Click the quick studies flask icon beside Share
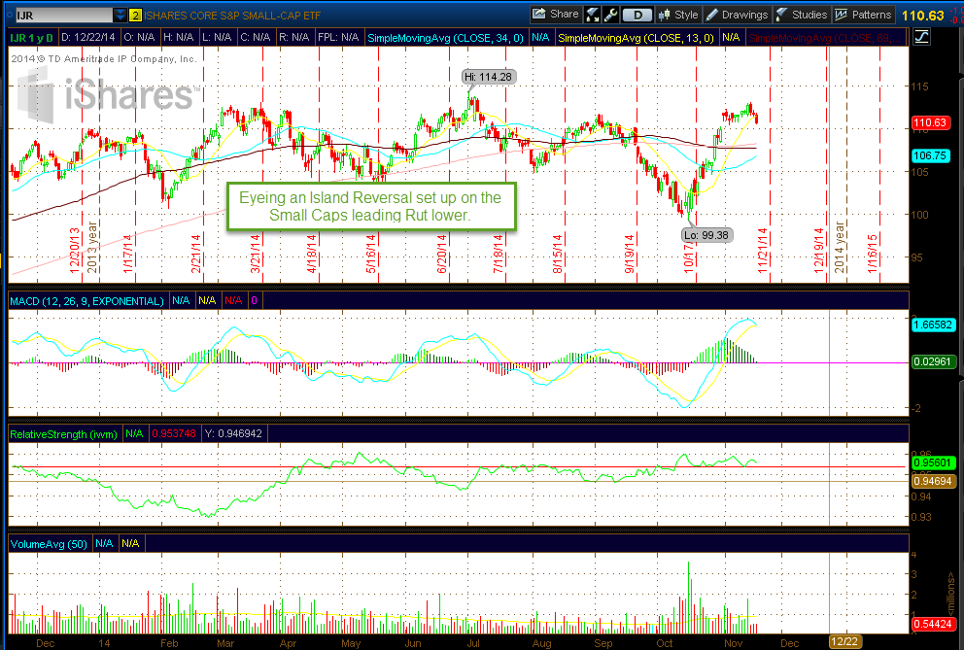Image resolution: width=964 pixels, height=650 pixels. (x=593, y=15)
